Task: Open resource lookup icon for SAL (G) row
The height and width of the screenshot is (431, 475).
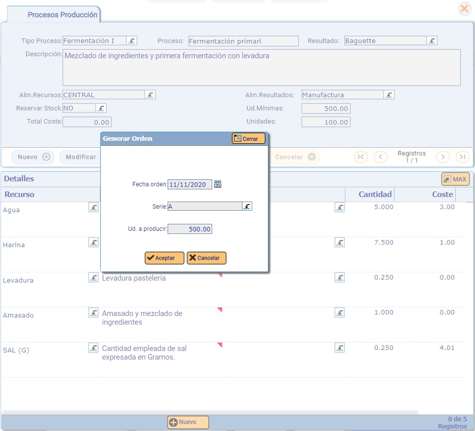Action: coord(93,347)
